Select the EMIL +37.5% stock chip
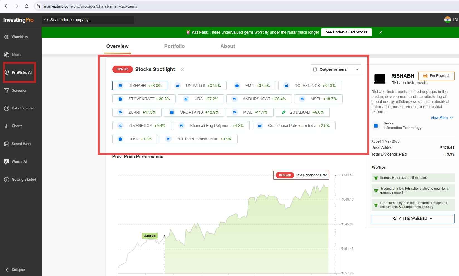The height and width of the screenshot is (276, 459). [252, 86]
